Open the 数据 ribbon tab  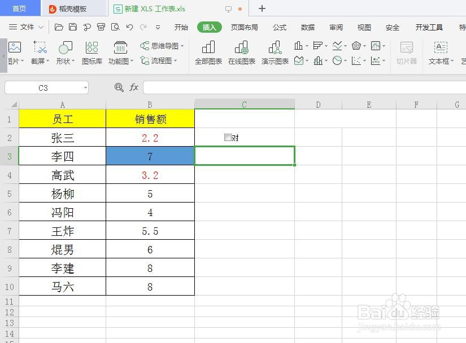click(x=308, y=27)
